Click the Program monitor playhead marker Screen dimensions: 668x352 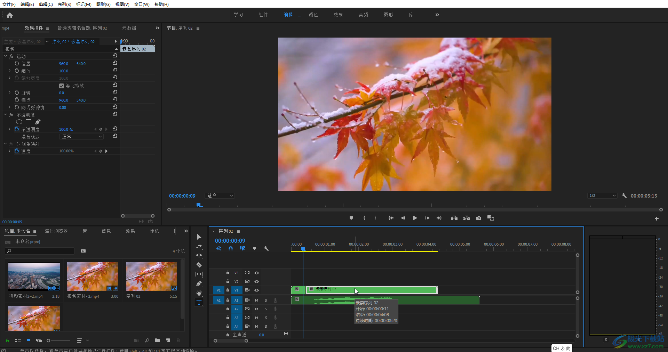pos(199,205)
